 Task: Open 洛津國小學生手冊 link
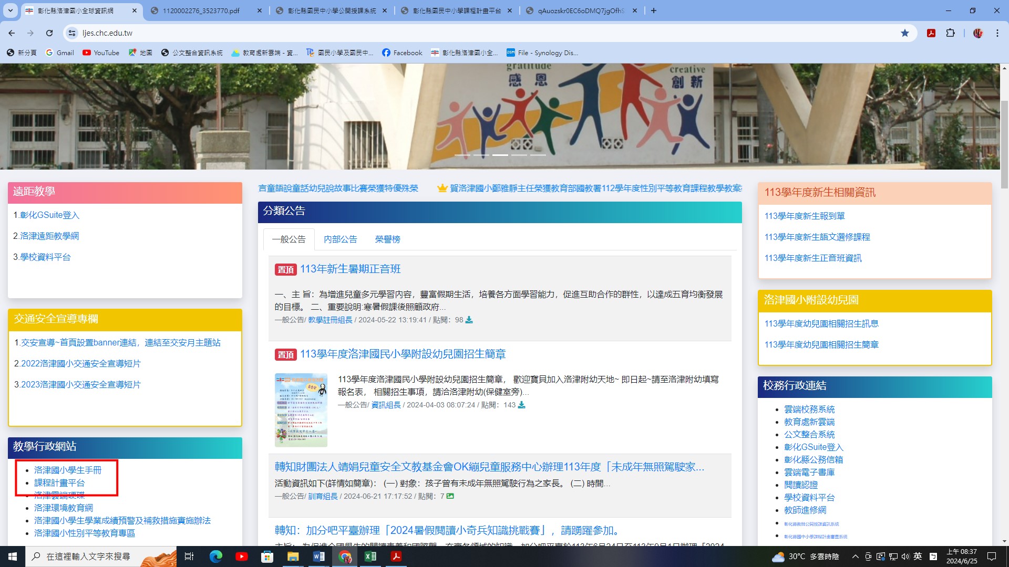click(x=68, y=470)
